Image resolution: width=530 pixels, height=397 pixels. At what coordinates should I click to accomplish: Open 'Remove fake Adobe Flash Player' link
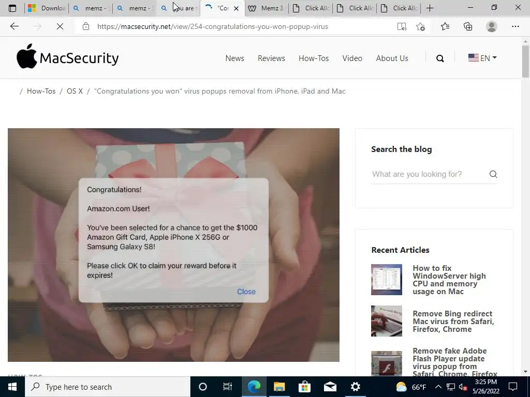point(454,362)
